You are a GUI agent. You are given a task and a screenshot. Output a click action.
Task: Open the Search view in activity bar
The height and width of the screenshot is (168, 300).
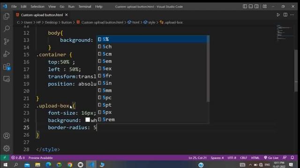click(x=7, y=28)
